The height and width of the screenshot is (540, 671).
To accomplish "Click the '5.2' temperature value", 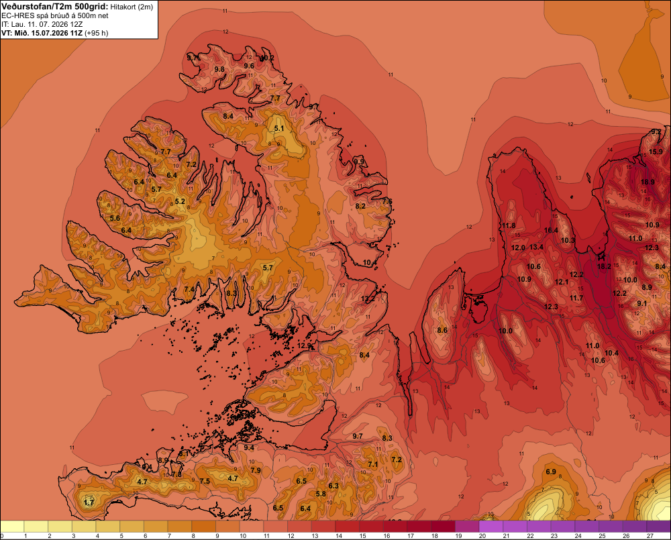I will 180,201.
